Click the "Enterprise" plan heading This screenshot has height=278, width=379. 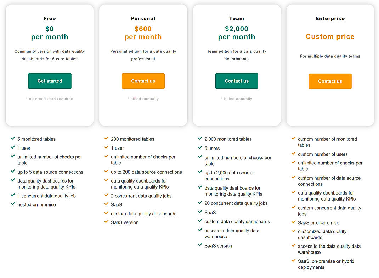pos(330,18)
